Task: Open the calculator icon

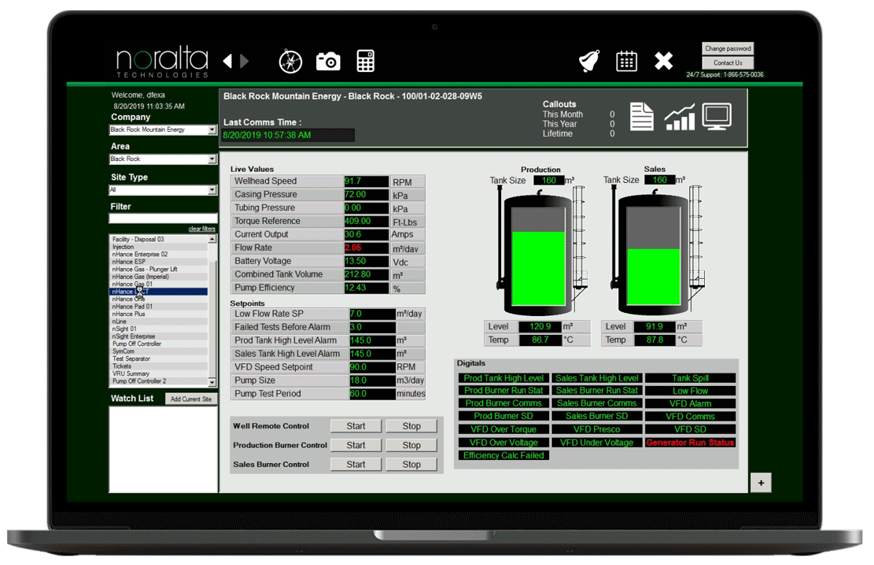Action: point(366,61)
